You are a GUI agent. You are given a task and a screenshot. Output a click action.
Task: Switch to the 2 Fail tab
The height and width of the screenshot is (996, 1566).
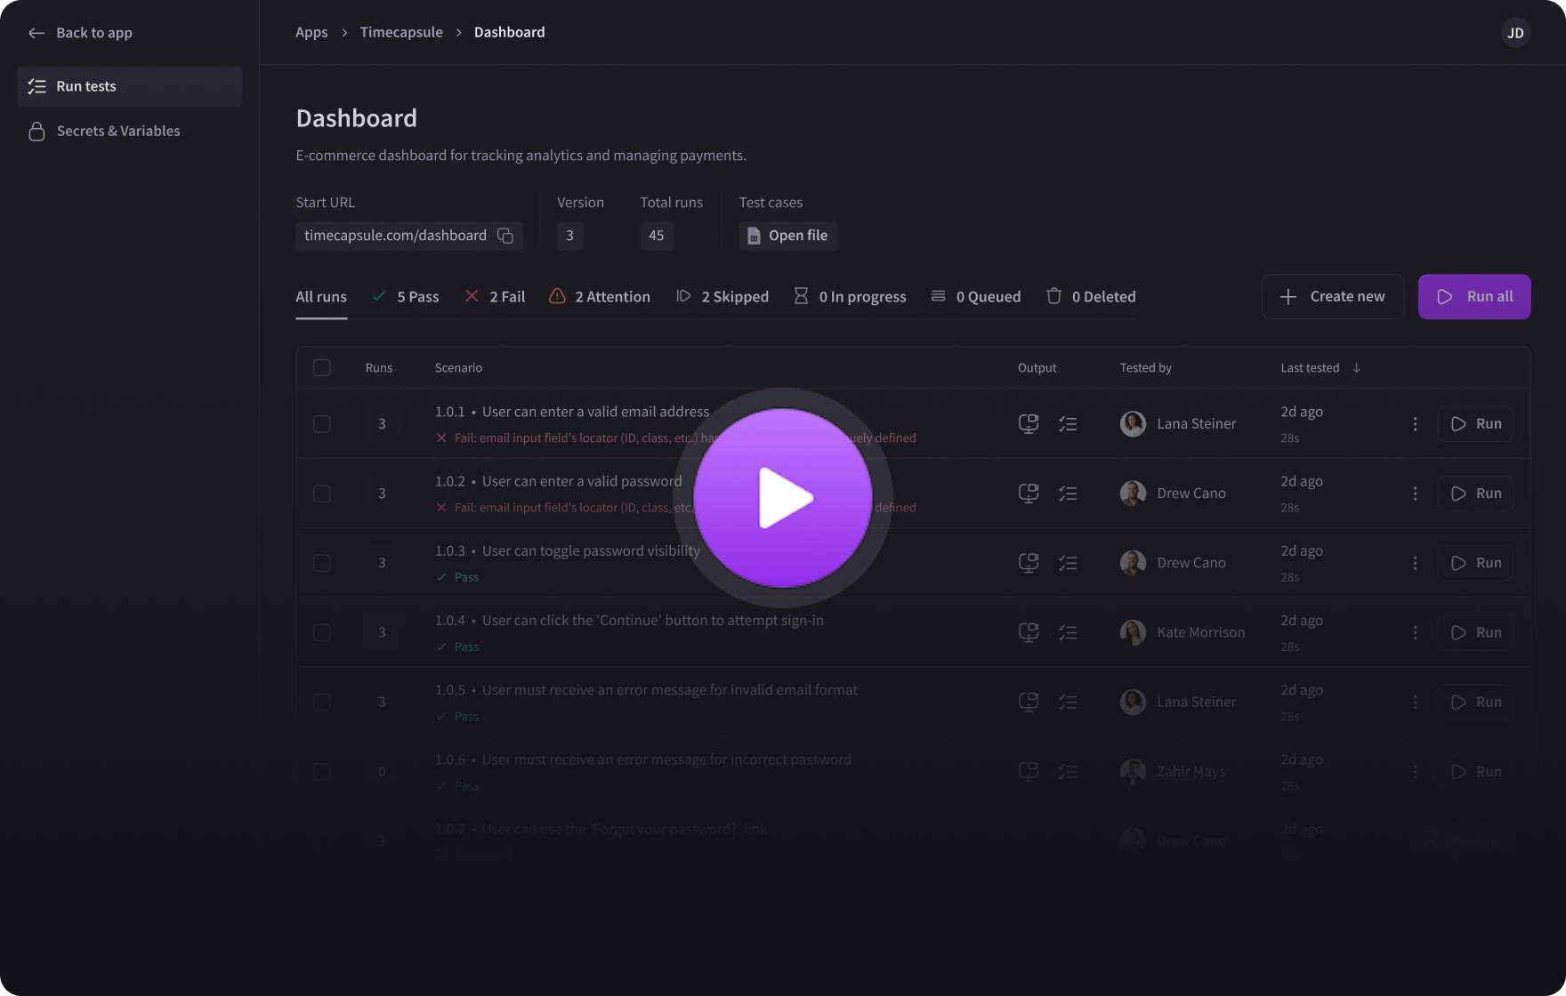coord(495,297)
